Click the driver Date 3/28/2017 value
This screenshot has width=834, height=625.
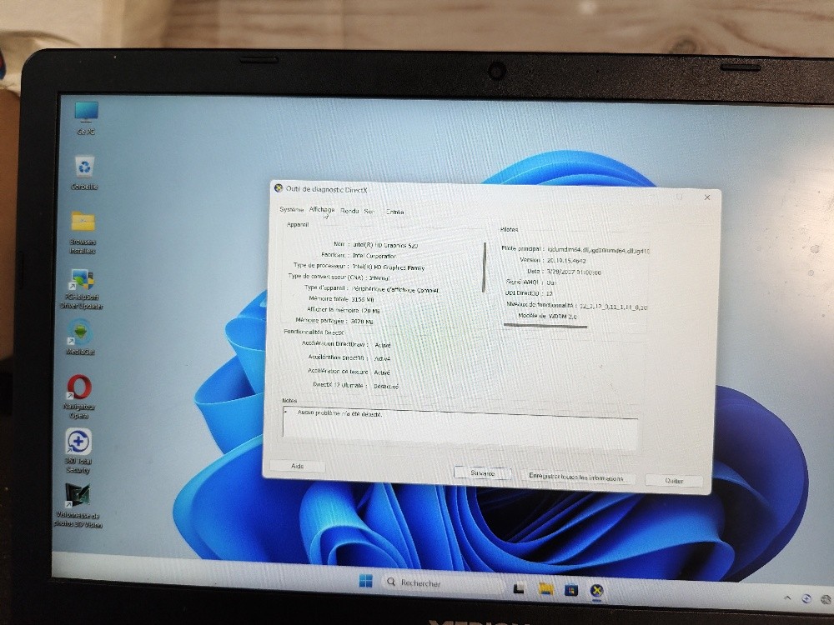574,272
